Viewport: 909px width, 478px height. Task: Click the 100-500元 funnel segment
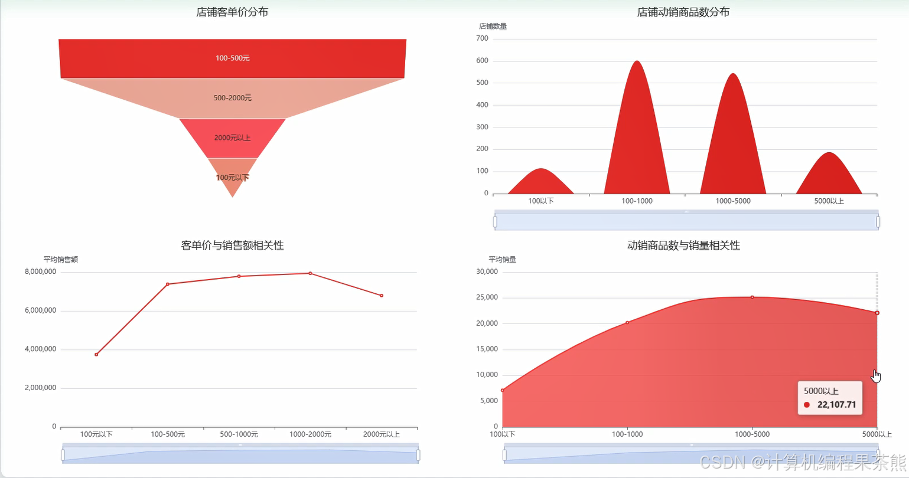233,58
